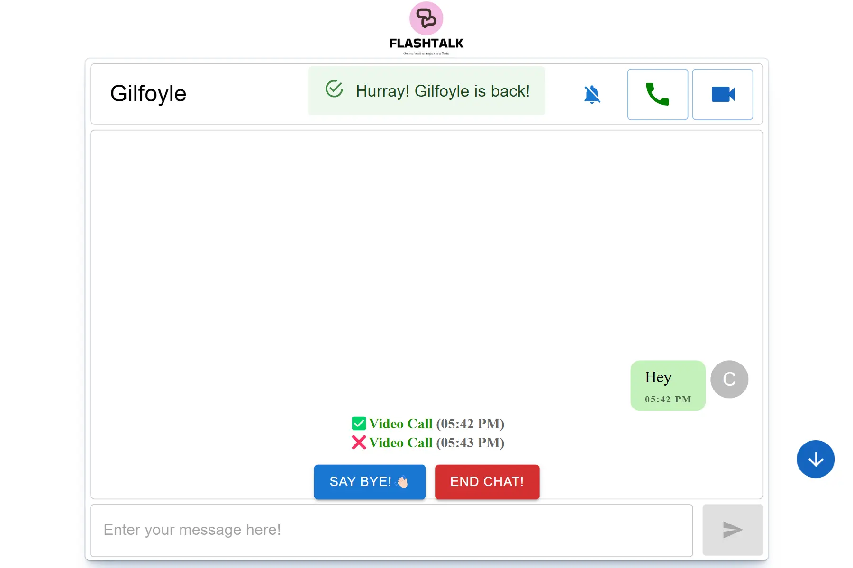
Task: Select the 'Video Call (05:42 PM)' log entry text
Action: pos(436,423)
